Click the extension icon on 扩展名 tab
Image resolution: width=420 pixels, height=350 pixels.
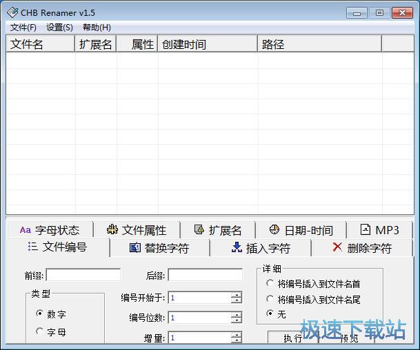tap(199, 229)
